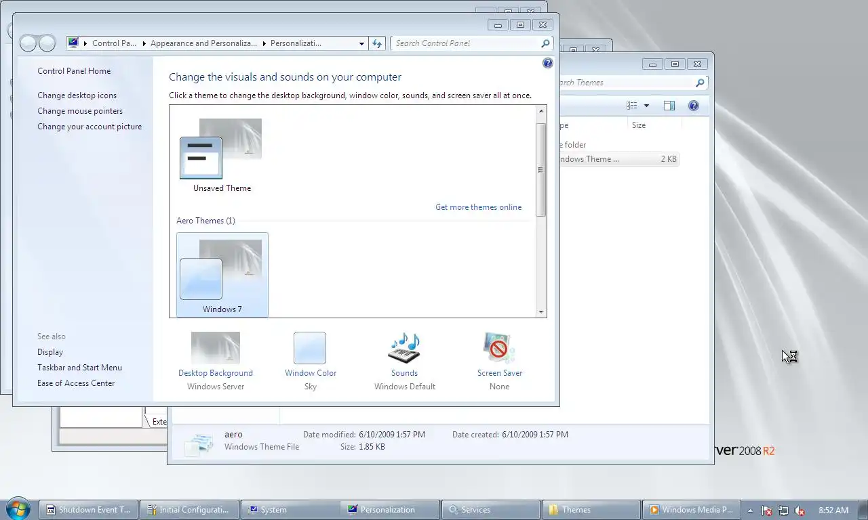Select the Windows 7 Aero theme

click(222, 274)
